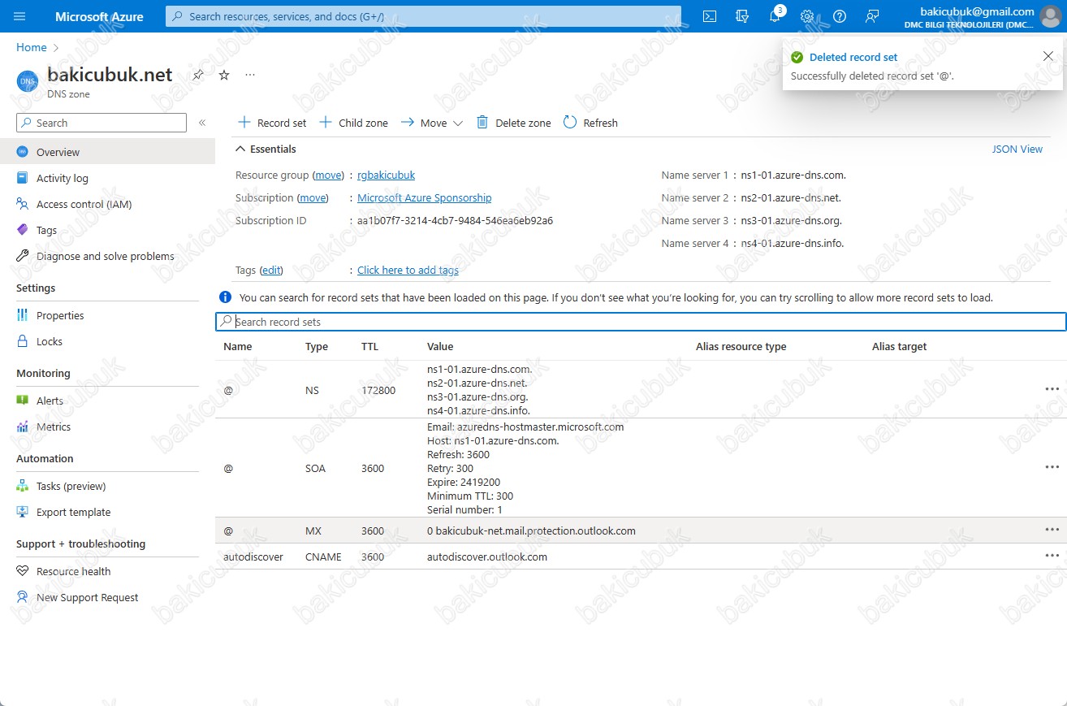Open the account menu for bakicubuk@gmail.com
Image resolution: width=1067 pixels, height=706 pixels.
(x=981, y=16)
